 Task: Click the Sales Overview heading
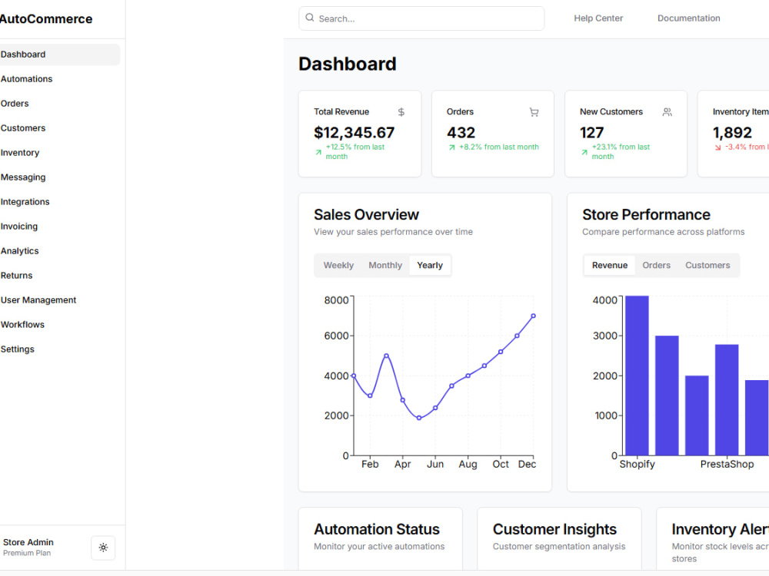(x=366, y=214)
